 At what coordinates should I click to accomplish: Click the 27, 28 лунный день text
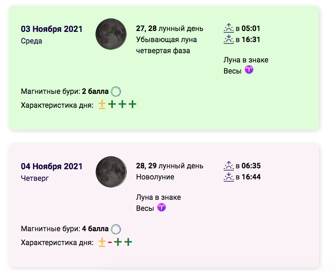[170, 28]
